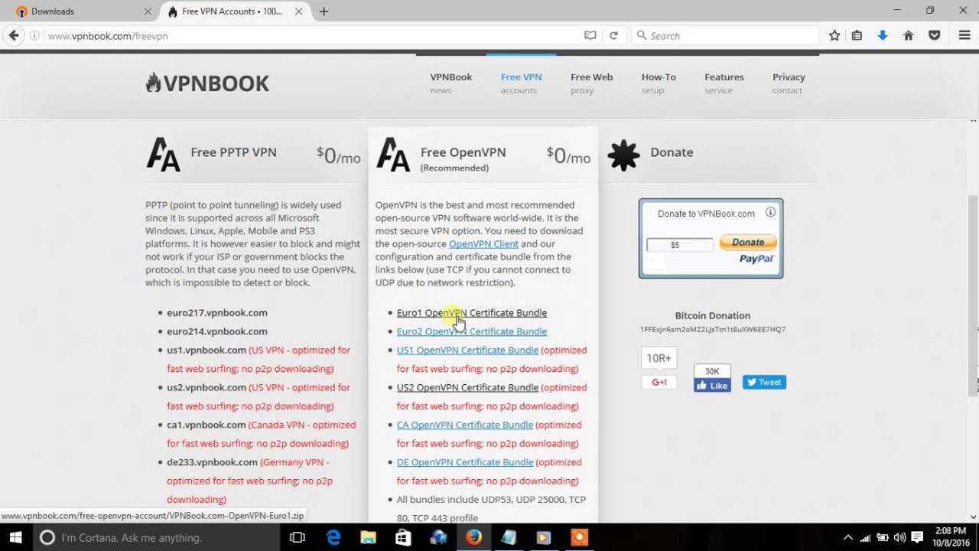
Task: Click the PayPal Donate button
Action: click(x=747, y=243)
